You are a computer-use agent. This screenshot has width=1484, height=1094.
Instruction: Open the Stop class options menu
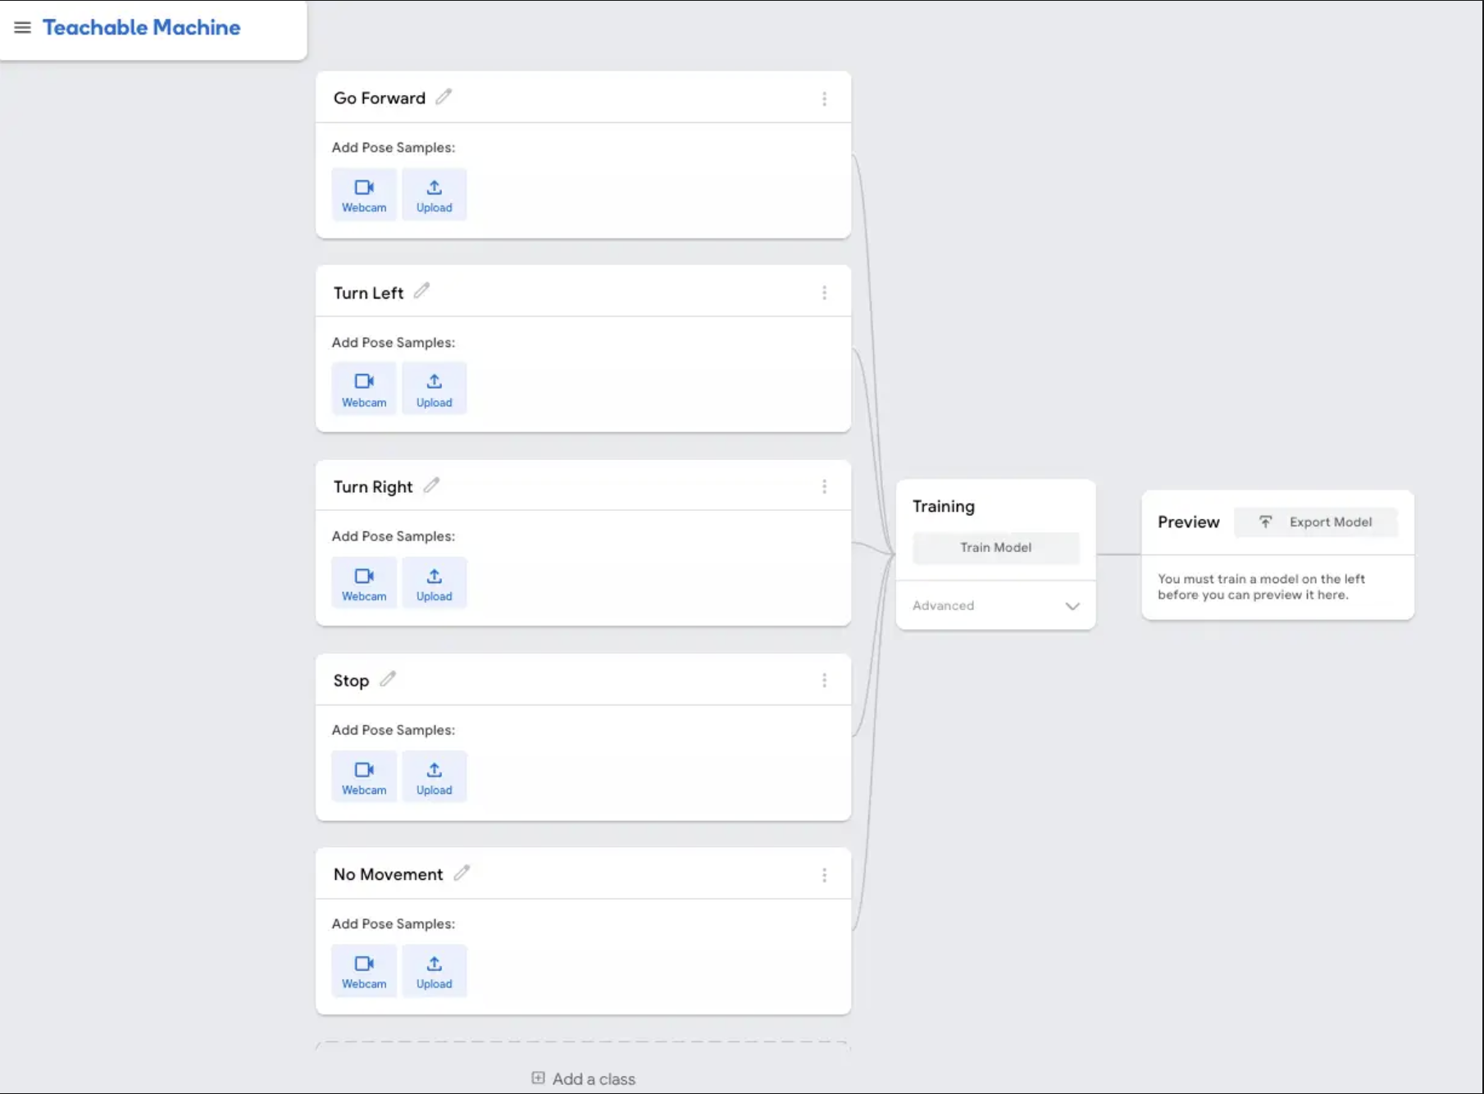click(x=824, y=681)
